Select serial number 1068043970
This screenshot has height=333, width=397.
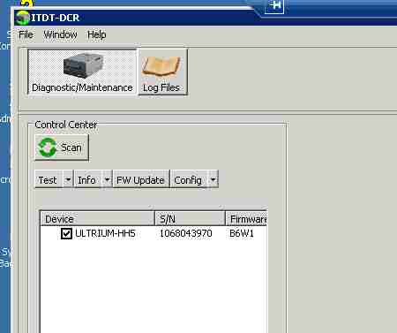point(185,233)
